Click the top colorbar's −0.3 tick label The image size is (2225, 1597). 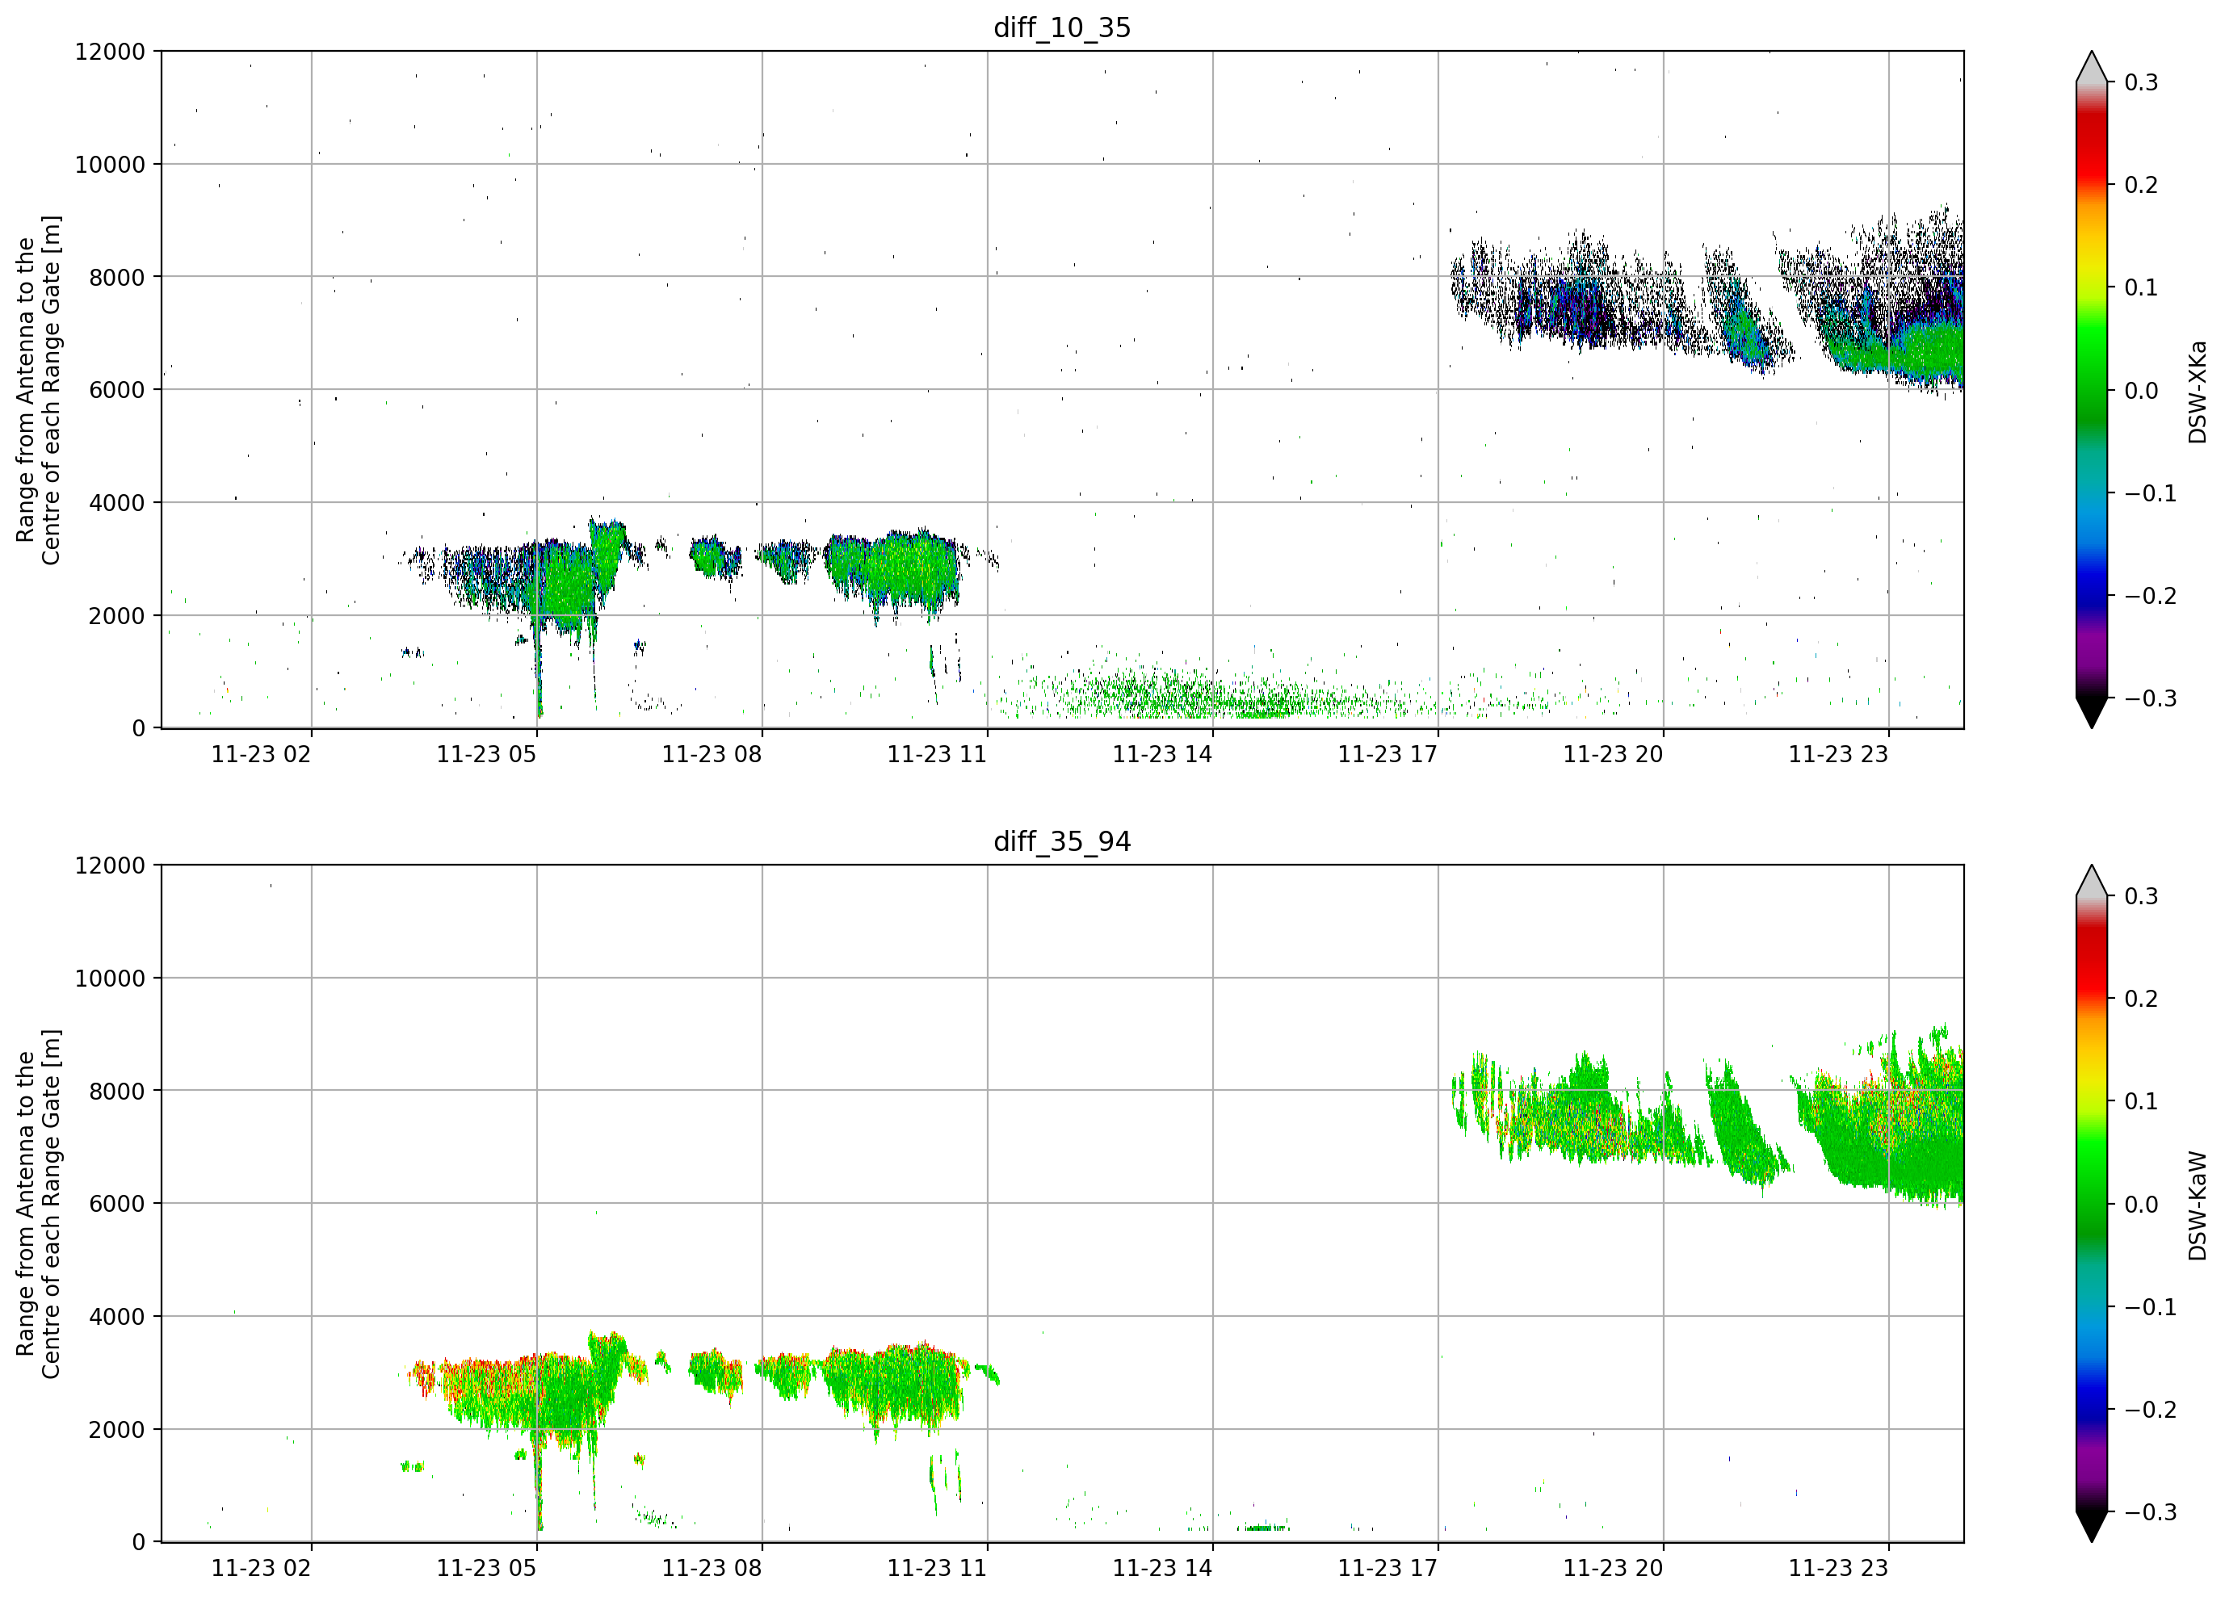click(x=2151, y=699)
